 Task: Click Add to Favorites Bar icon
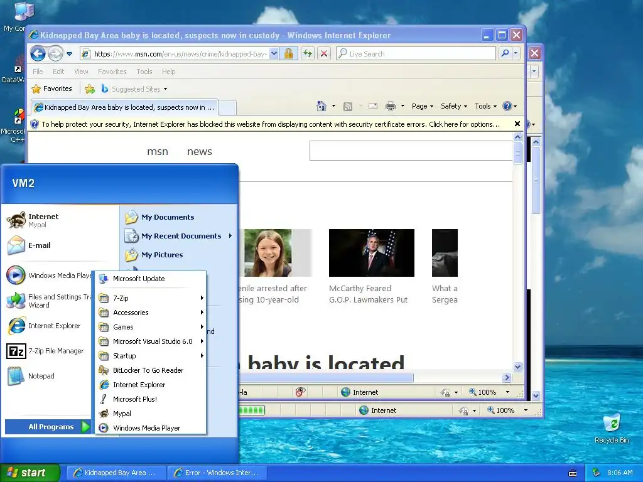click(90, 88)
